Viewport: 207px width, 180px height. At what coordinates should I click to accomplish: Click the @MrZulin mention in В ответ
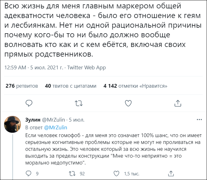tap(55, 127)
